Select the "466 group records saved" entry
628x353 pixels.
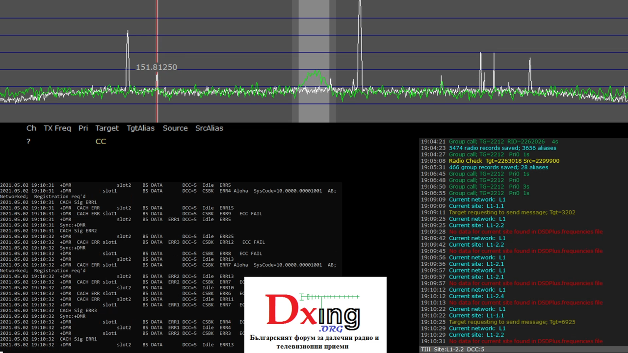[485, 167]
